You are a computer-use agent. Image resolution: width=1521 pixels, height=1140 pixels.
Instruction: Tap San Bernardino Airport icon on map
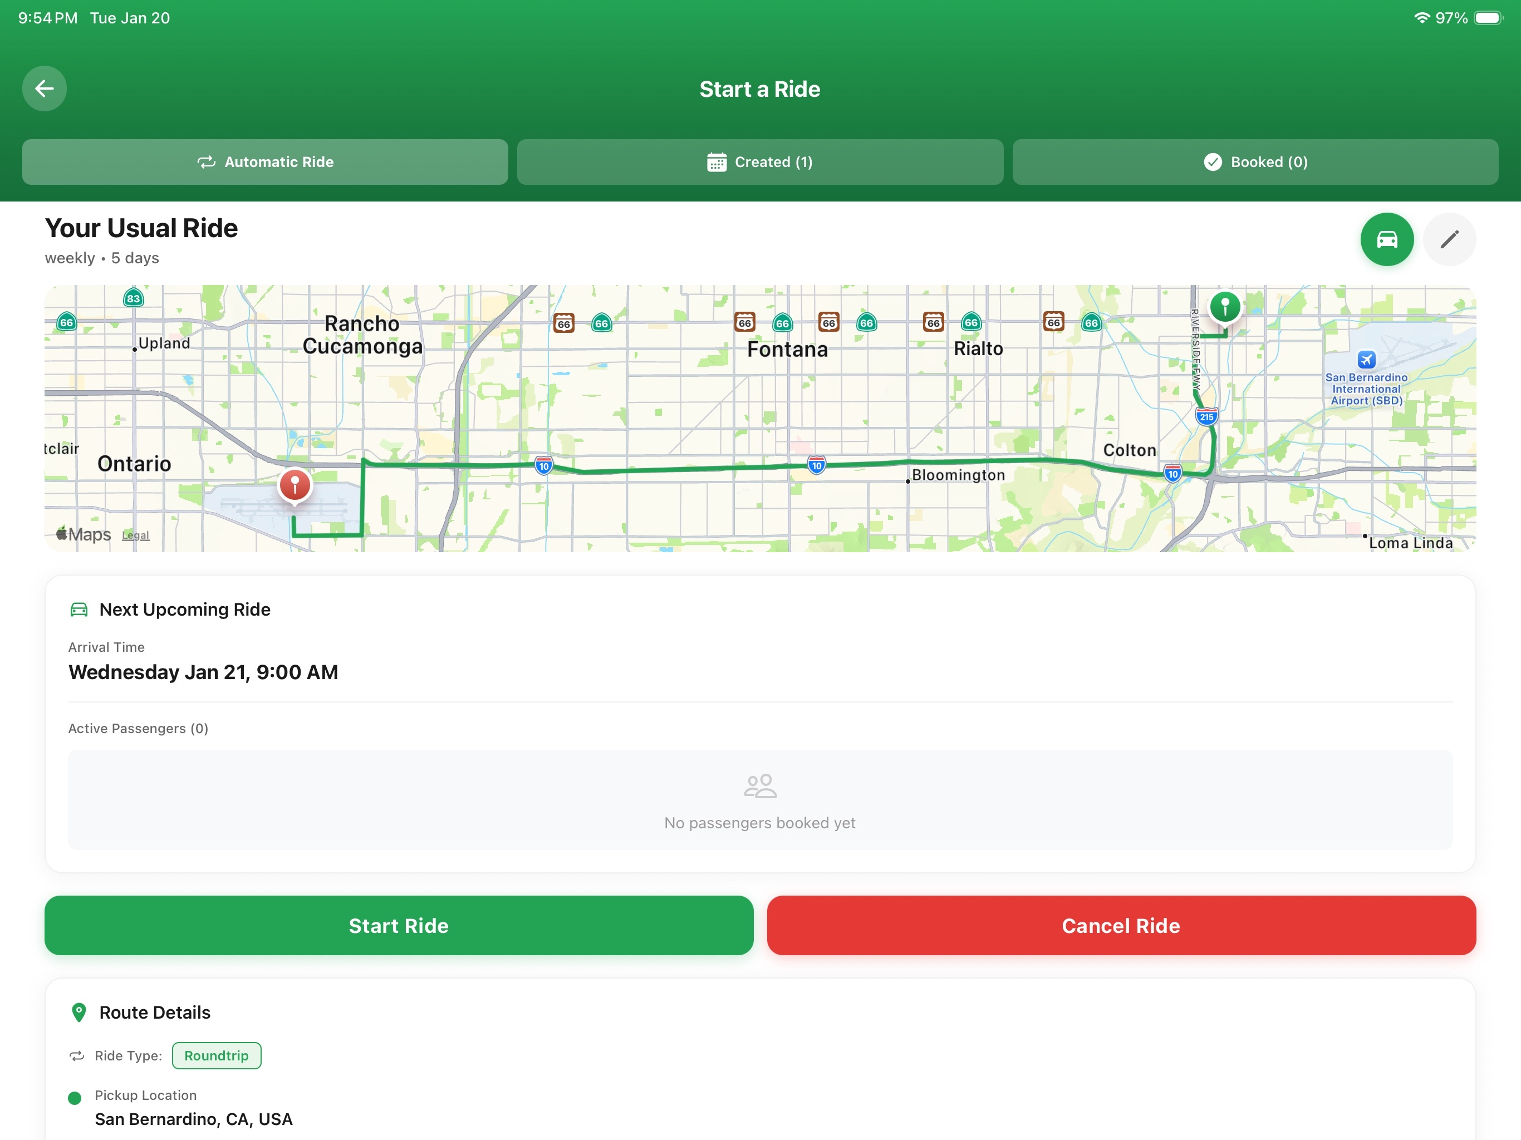pyautogui.click(x=1366, y=360)
